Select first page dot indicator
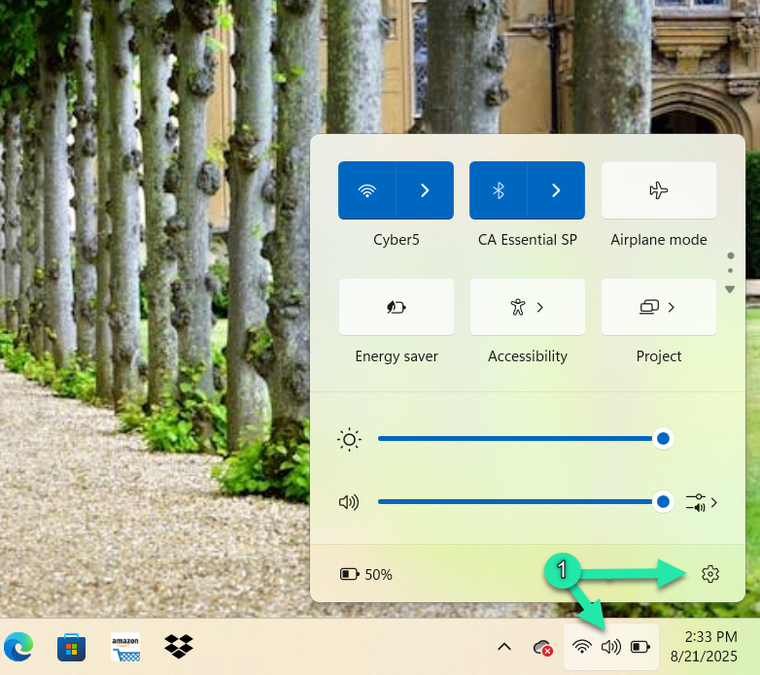Image resolution: width=760 pixels, height=675 pixels. click(731, 255)
